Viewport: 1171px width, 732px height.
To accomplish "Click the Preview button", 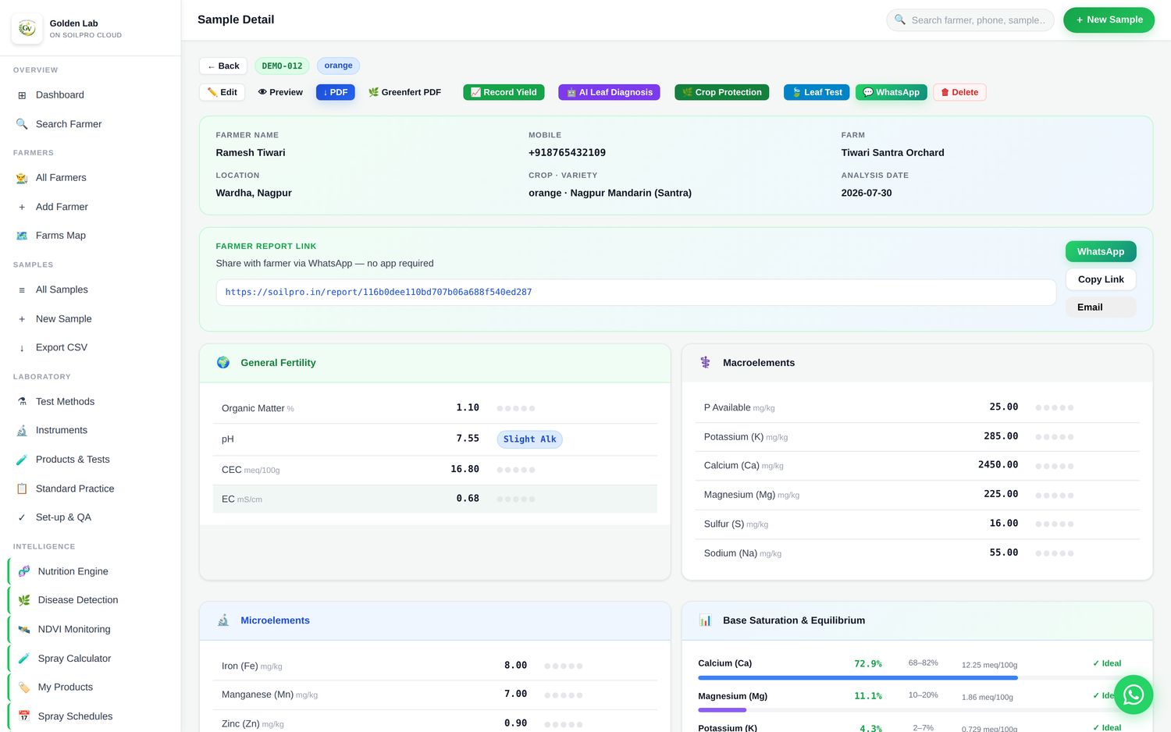I will tap(280, 92).
